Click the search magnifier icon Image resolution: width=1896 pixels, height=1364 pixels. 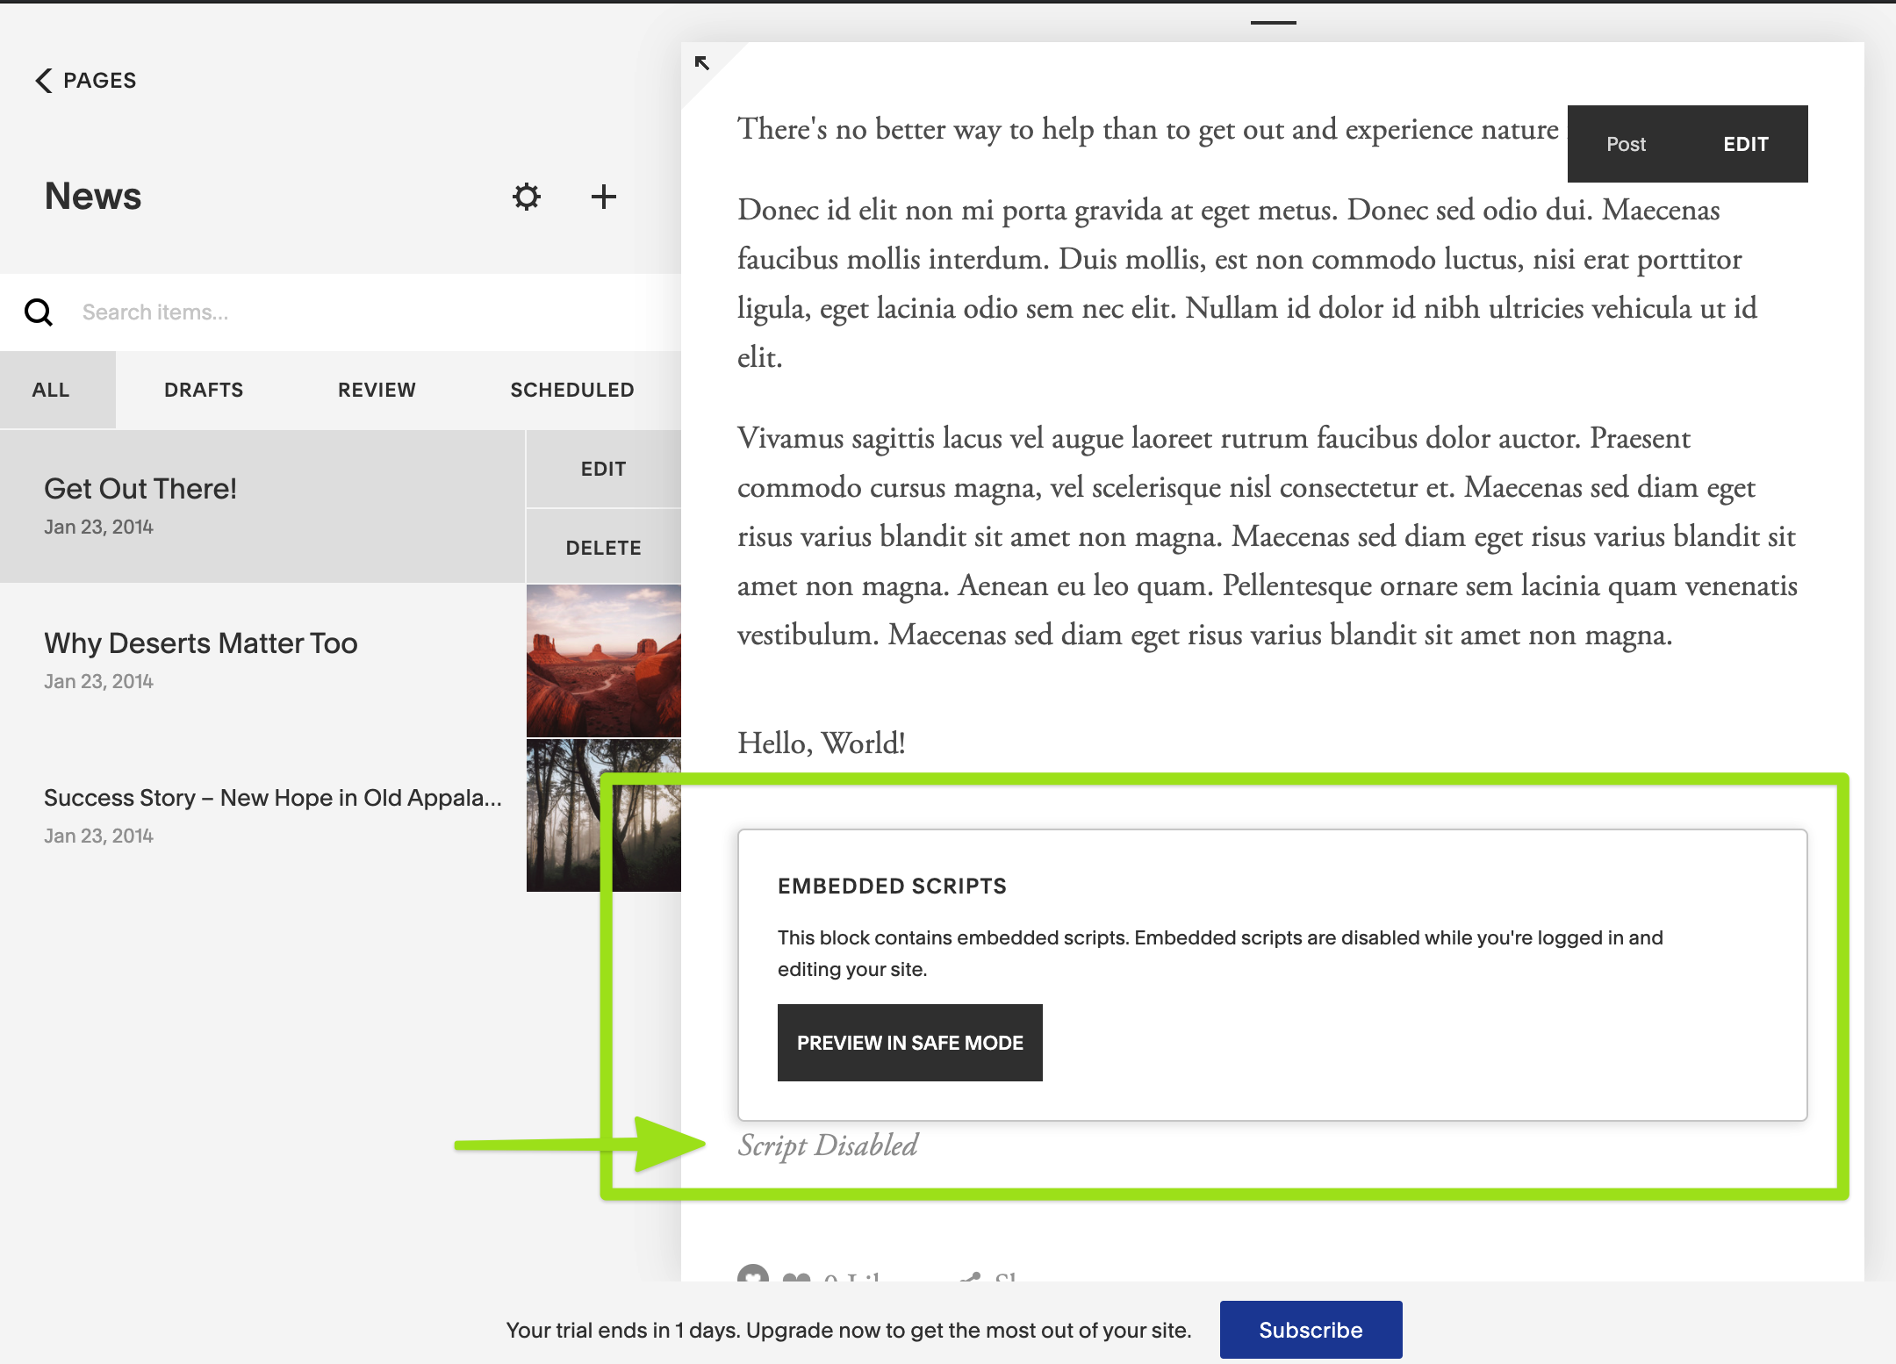coord(39,312)
